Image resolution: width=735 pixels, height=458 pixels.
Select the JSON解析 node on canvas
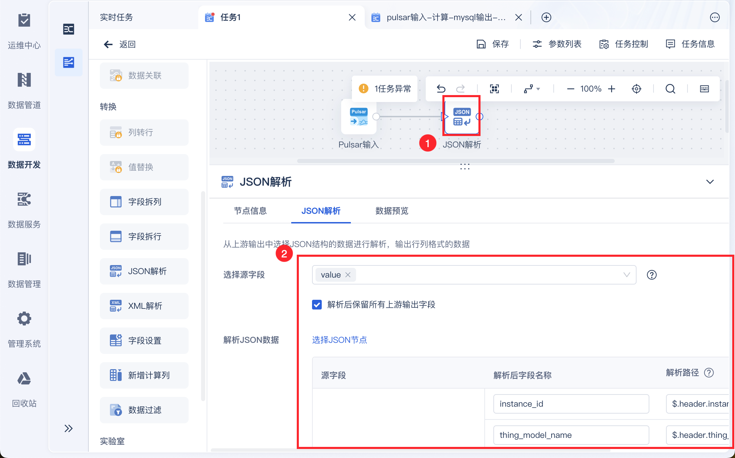(x=462, y=117)
